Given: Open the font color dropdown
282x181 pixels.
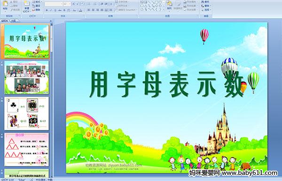Looking at the screenshot, I should click(x=81, y=10).
